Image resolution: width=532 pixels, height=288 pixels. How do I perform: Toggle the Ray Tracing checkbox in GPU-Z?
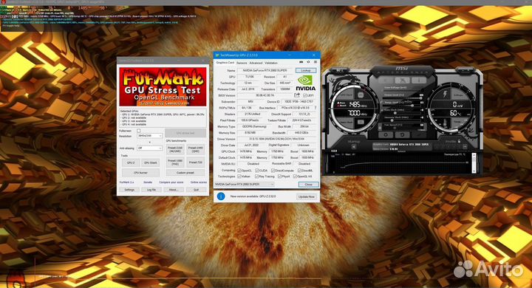tap(256, 176)
